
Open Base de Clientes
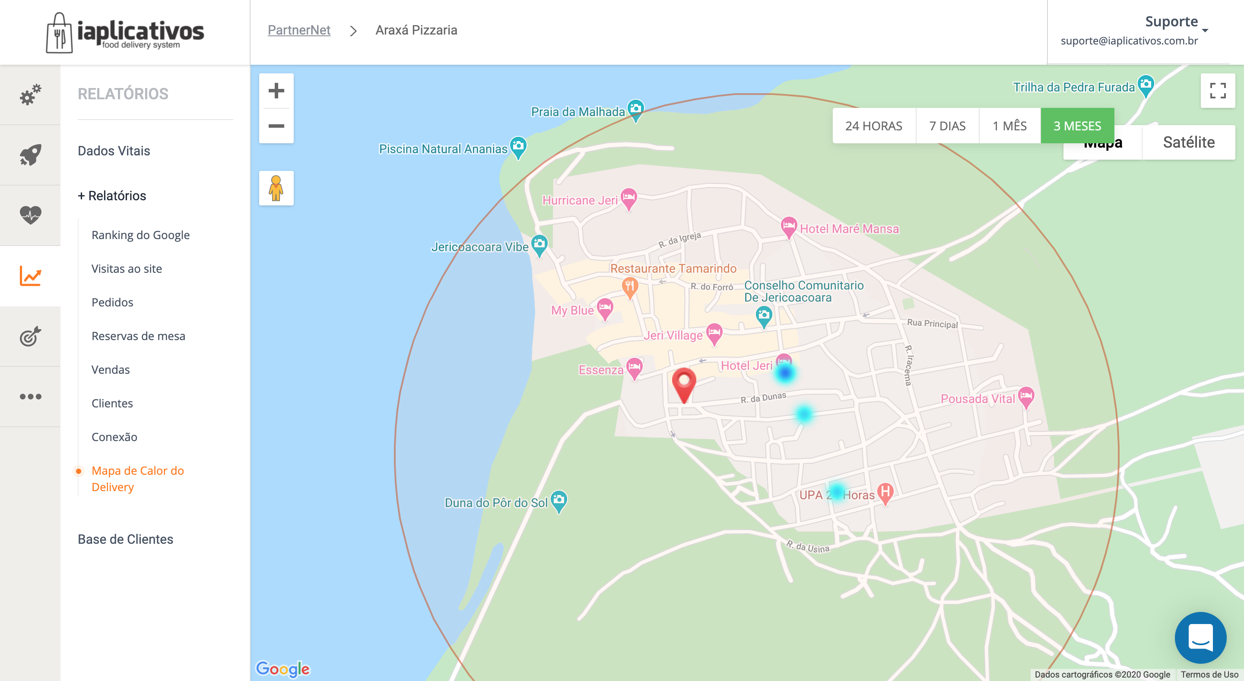(x=126, y=539)
